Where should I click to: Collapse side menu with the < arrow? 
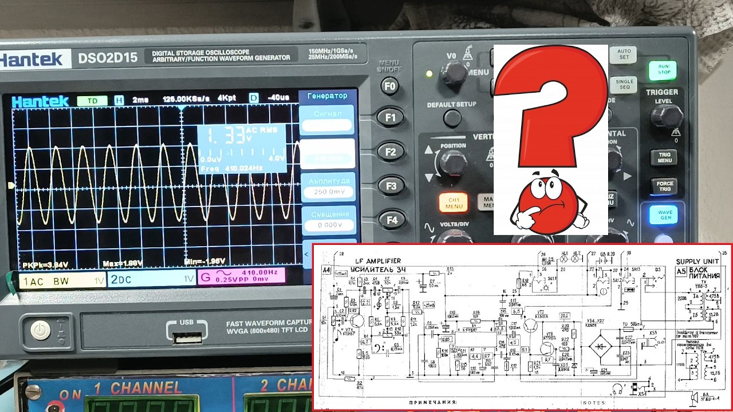[306, 255]
